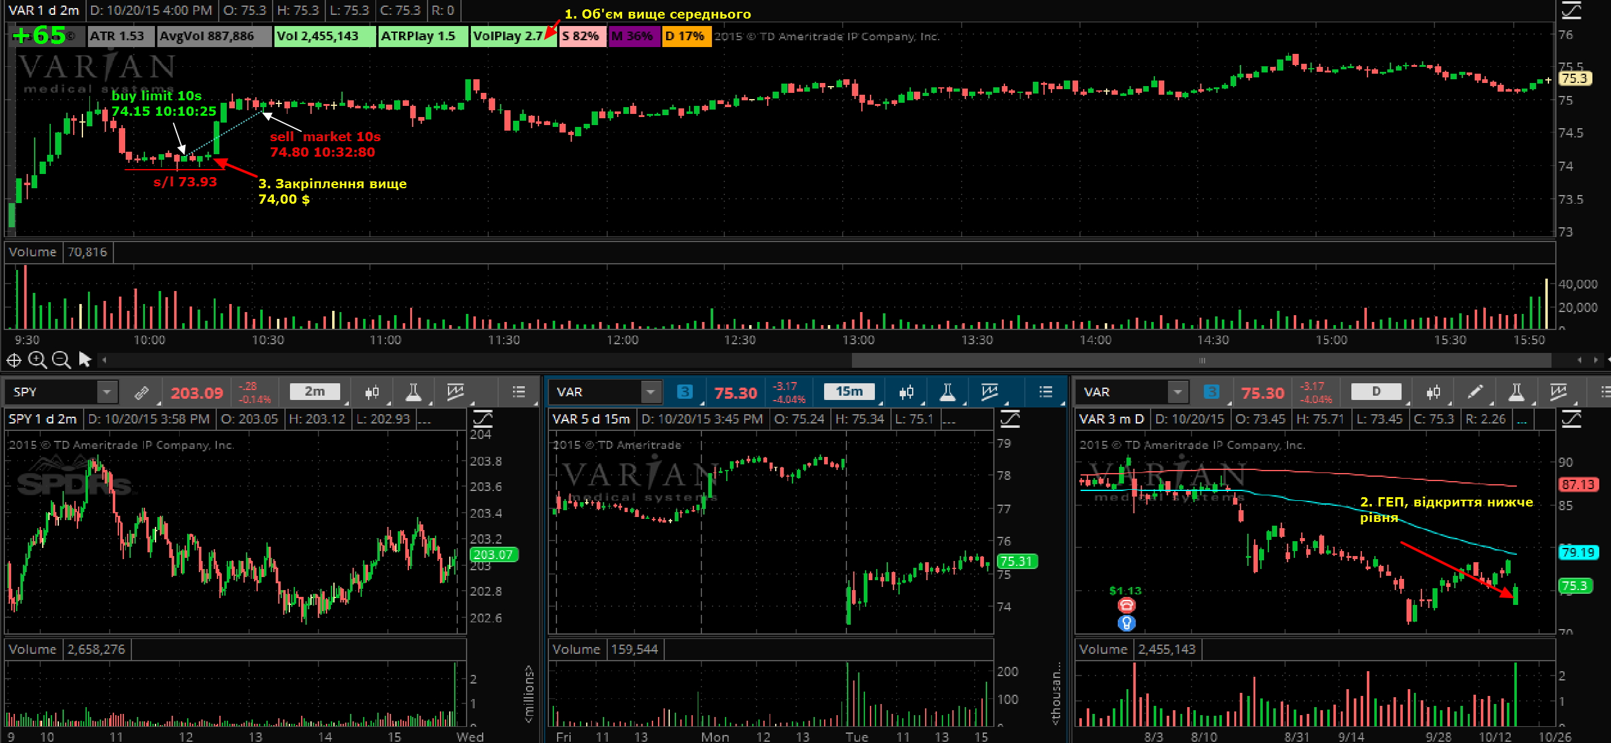Select the pencil drawing tool on the VAR daily chart
Viewport: 1611px width, 743px height.
click(1475, 392)
